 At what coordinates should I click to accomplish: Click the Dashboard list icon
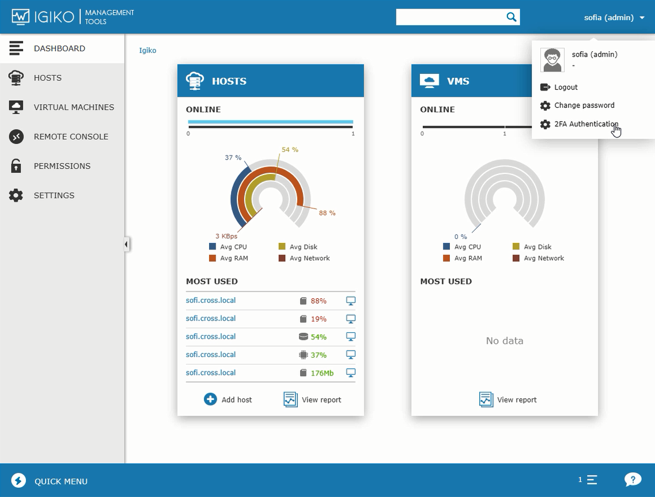pyautogui.click(x=16, y=48)
